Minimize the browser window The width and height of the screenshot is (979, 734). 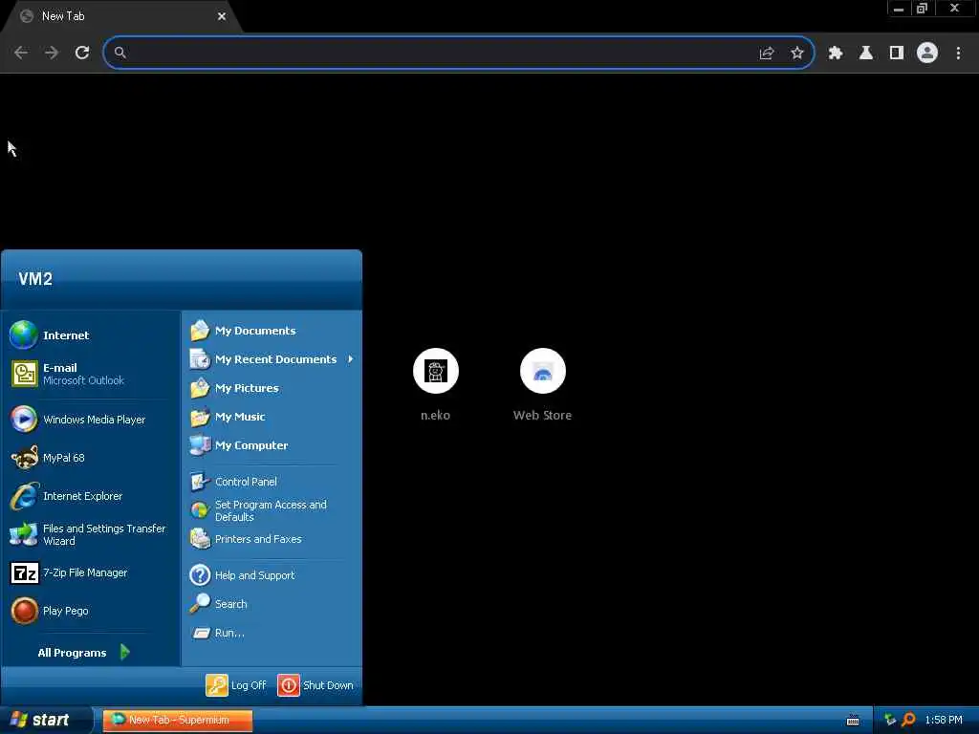[x=899, y=9]
